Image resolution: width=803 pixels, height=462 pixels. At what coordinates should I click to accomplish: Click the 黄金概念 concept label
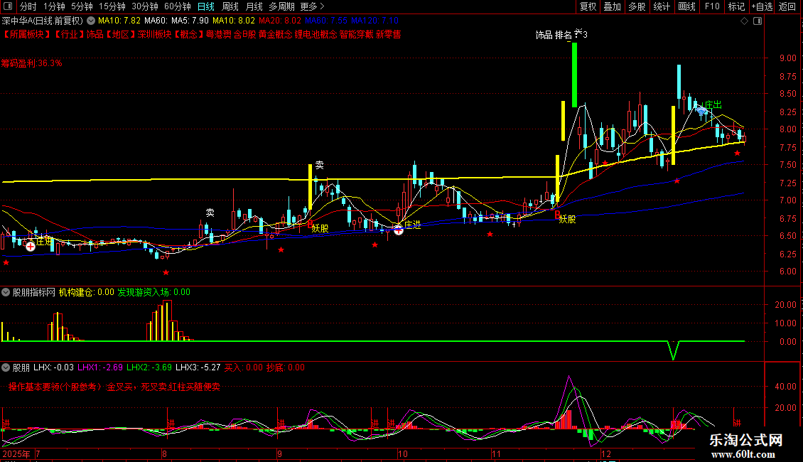pyautogui.click(x=275, y=34)
